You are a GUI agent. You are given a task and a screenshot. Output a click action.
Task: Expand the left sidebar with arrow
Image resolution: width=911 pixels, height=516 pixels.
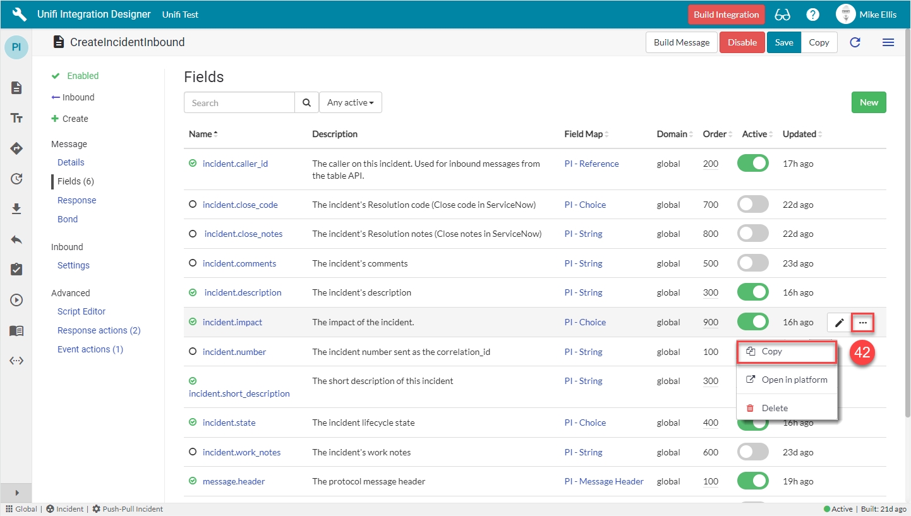click(16, 493)
